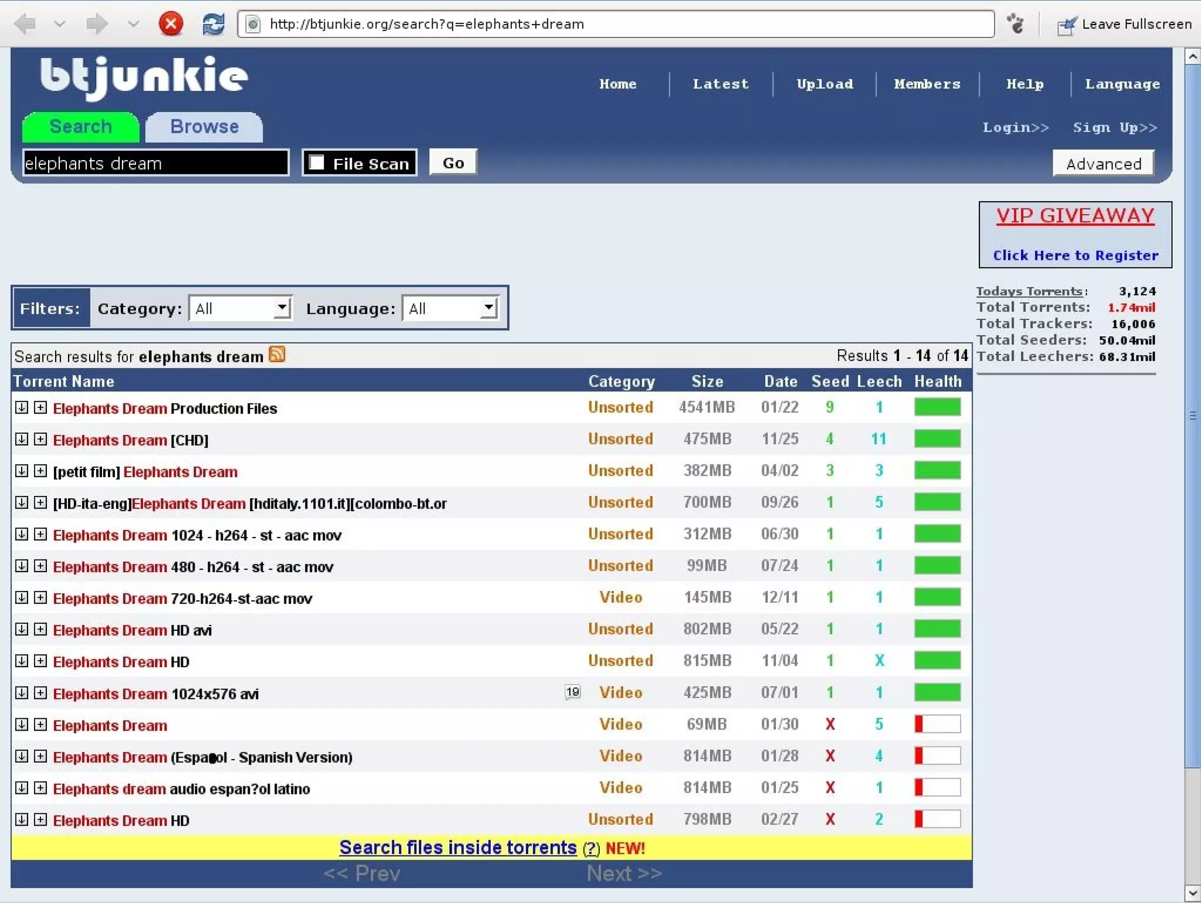This screenshot has height=903, width=1201.
Task: Click the elephants dream search input field
Action: (155, 163)
